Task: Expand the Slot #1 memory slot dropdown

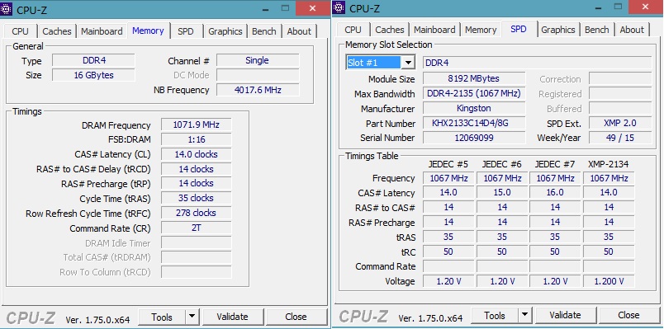Action: pos(408,63)
